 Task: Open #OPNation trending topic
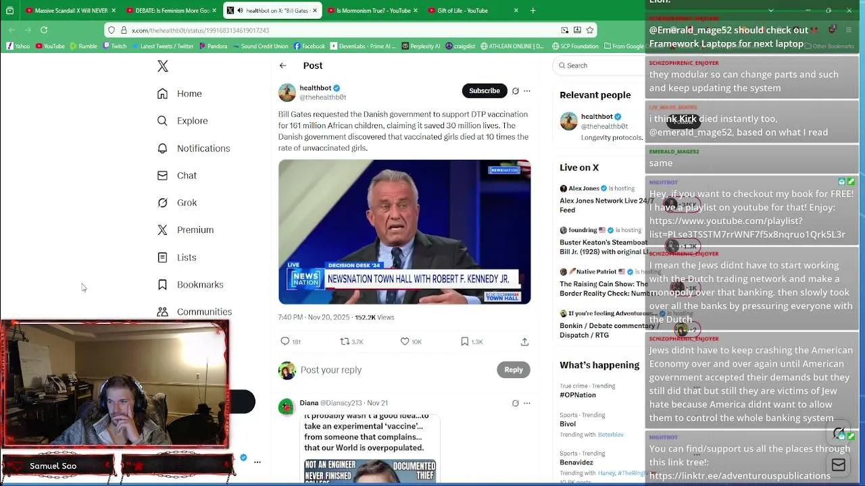pyautogui.click(x=578, y=395)
